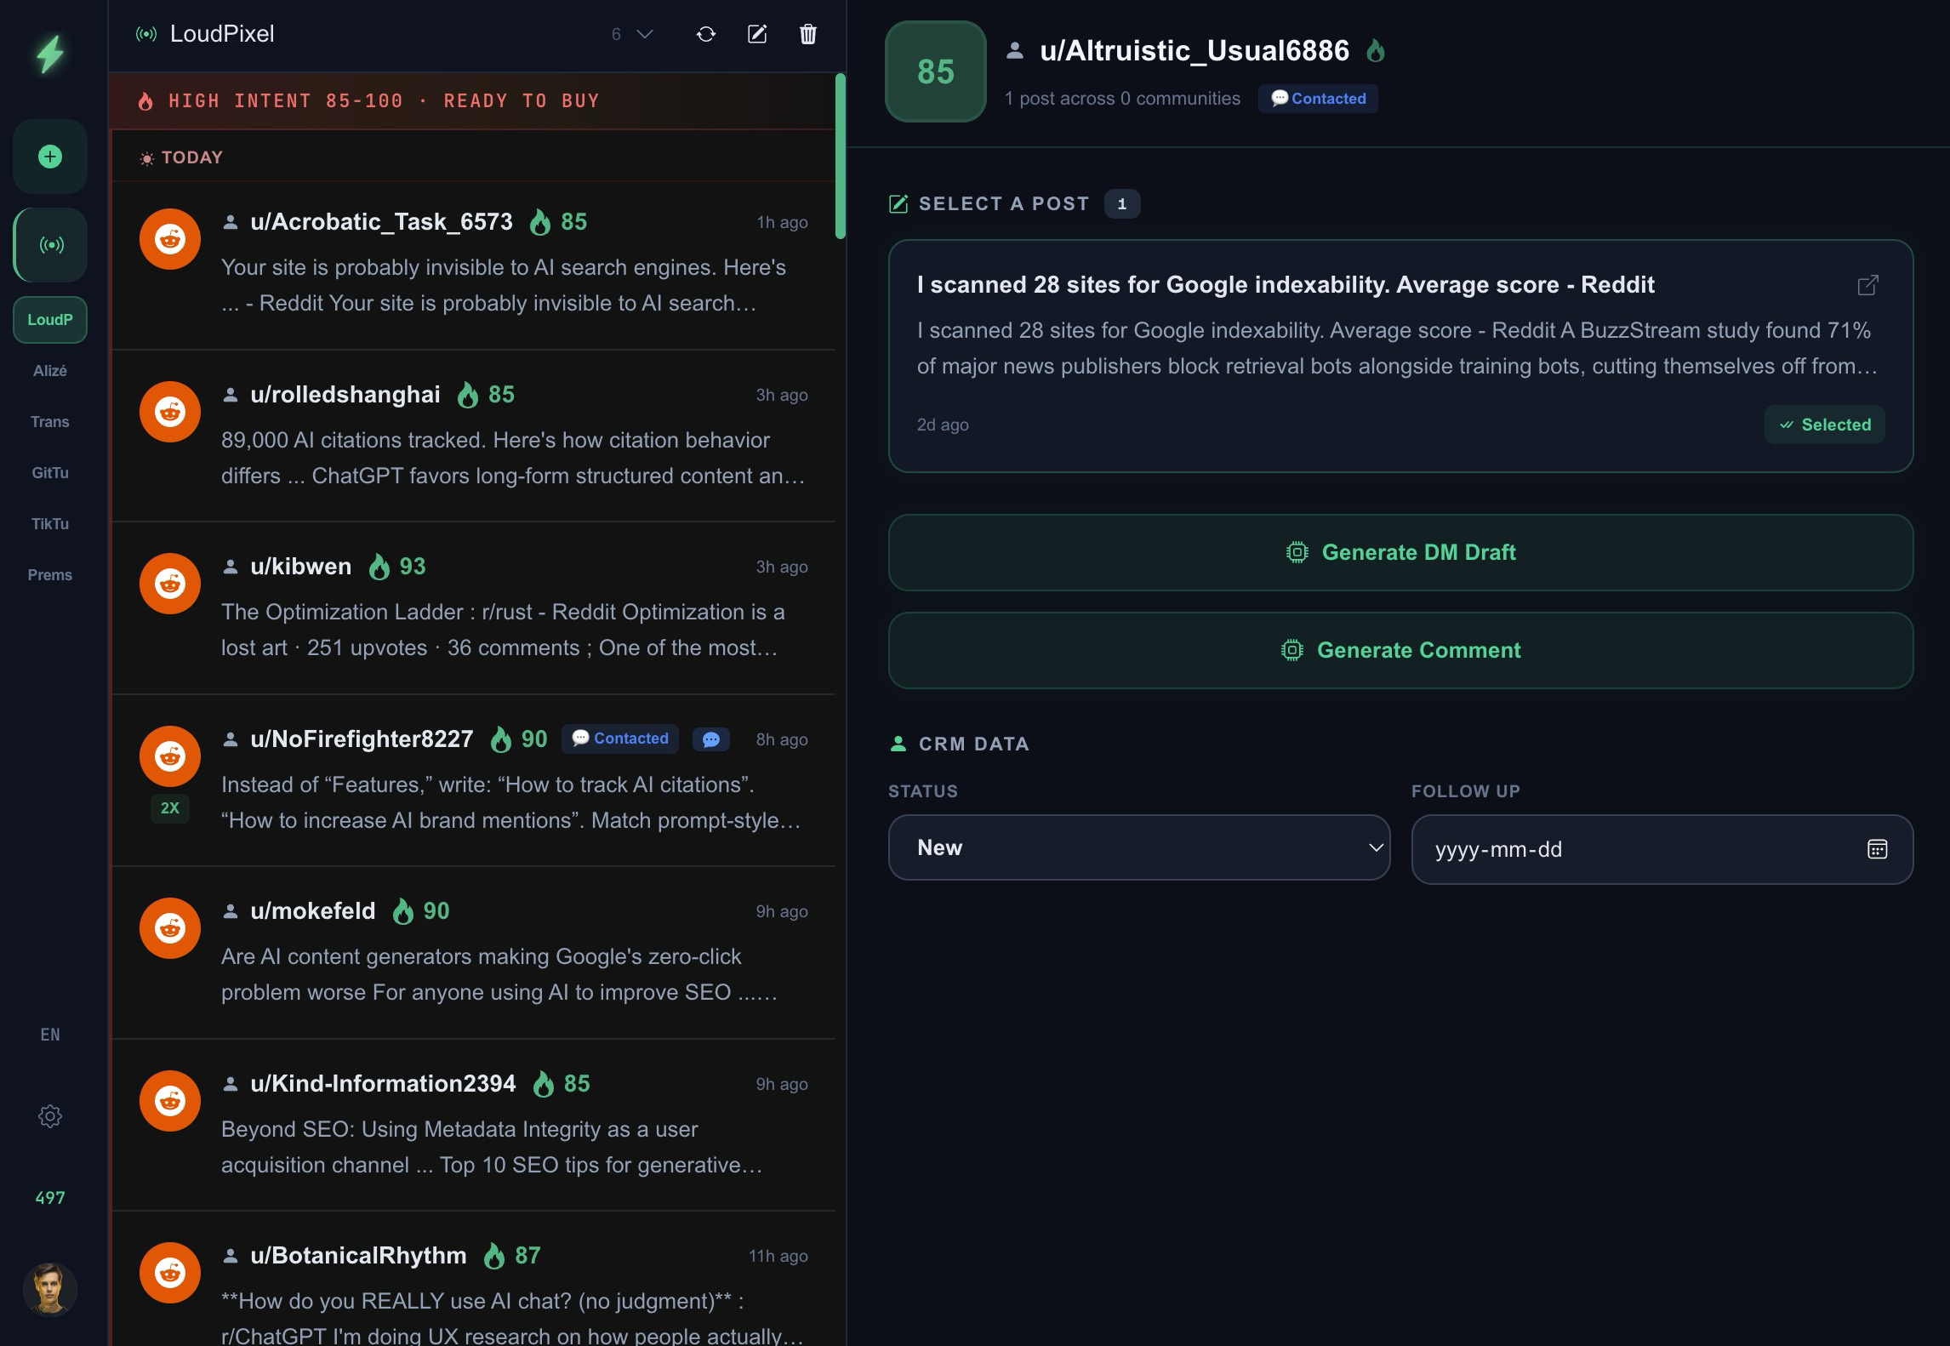
Task: Toggle the Selected badge on the post
Action: [1824, 425]
